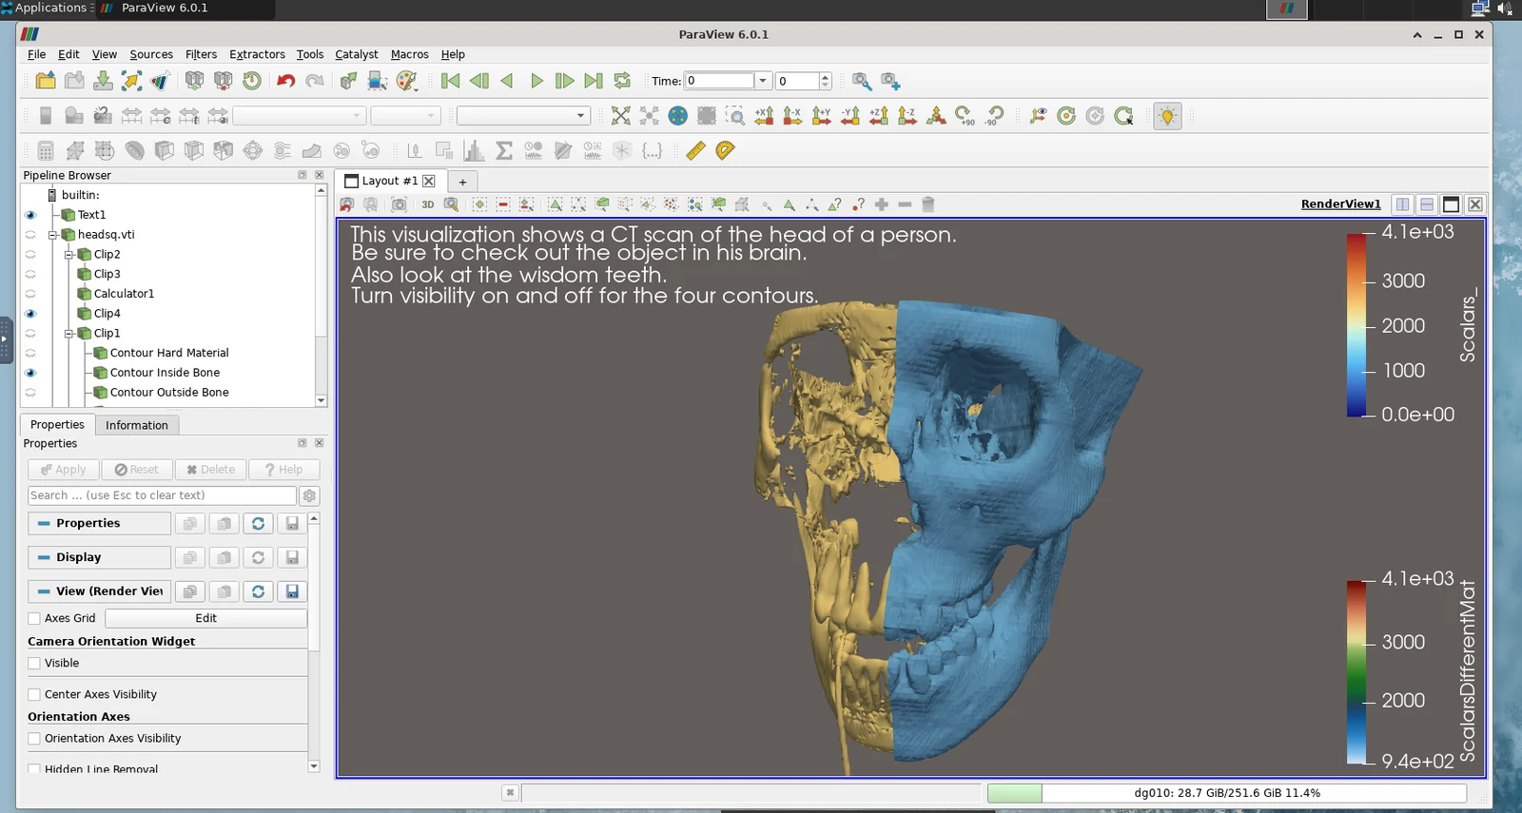
Task: Focus the properties search field
Action: (162, 495)
